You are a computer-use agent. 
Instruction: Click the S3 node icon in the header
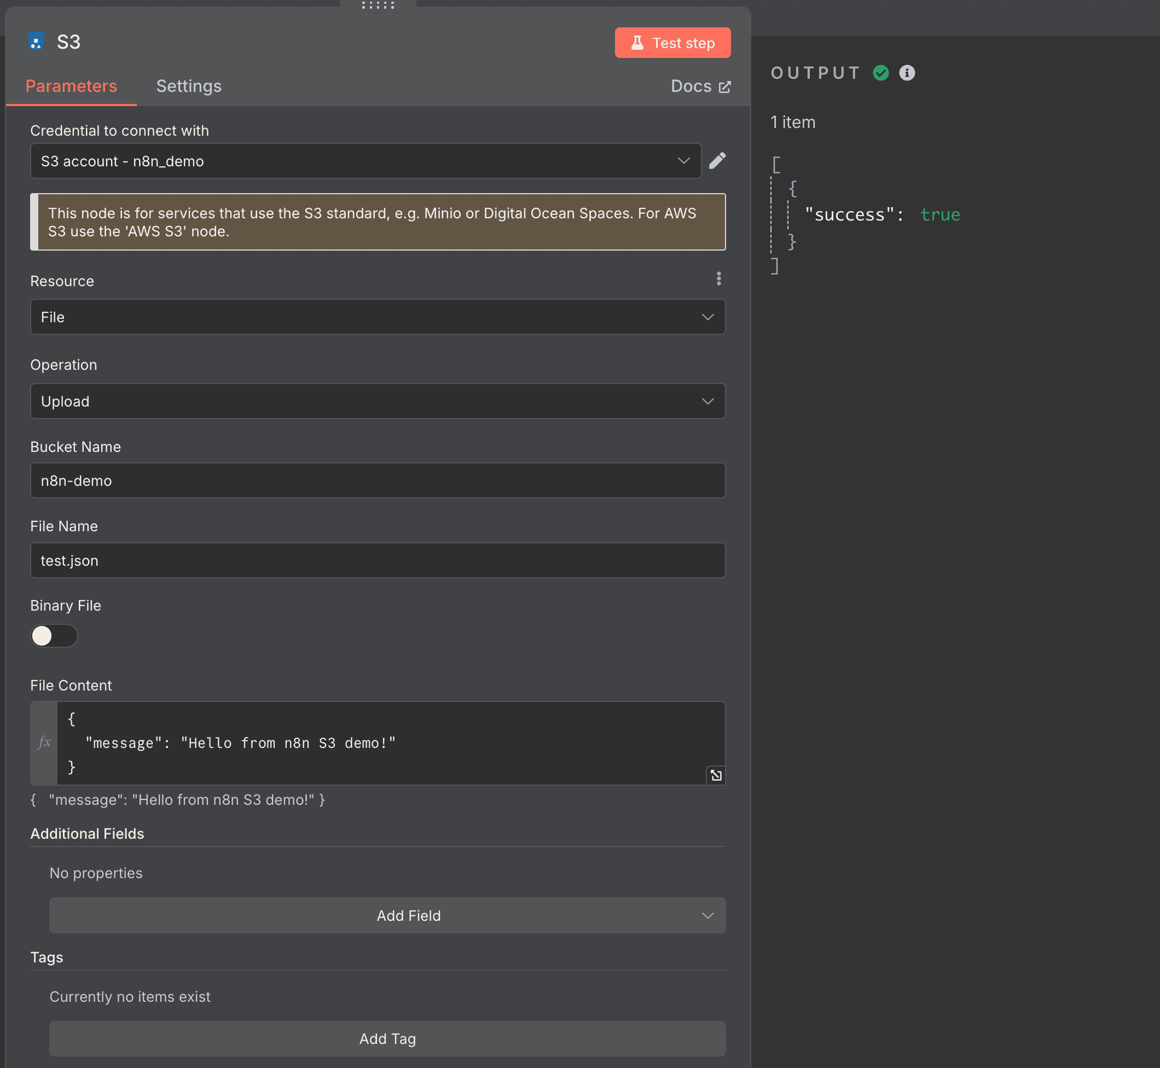coord(37,41)
